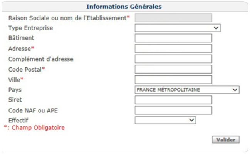
Task: Click into the Adresse input box
Action: pos(173,49)
